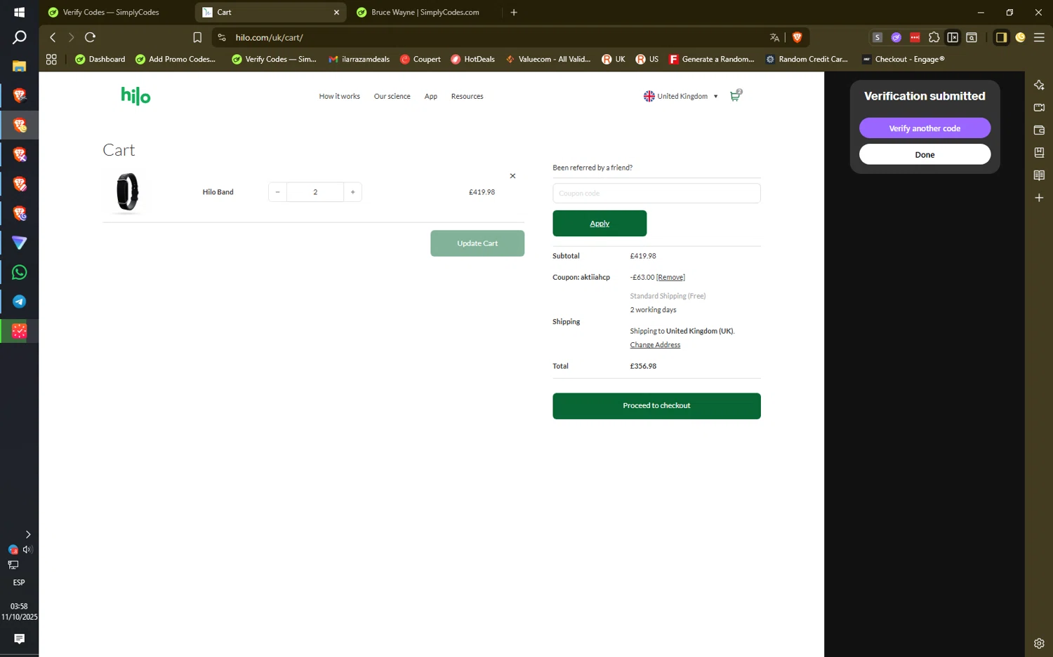
Task: Open the Resources menu item
Action: (x=467, y=96)
